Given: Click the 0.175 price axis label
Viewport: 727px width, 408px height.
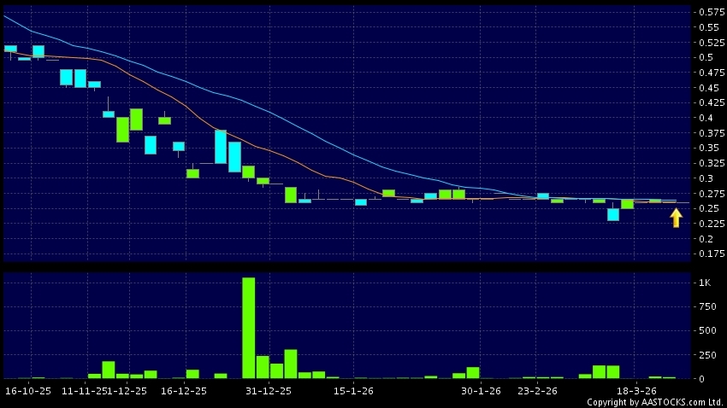Looking at the screenshot, I should click(712, 254).
